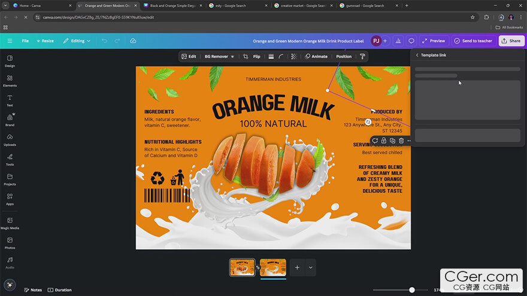The width and height of the screenshot is (527, 296).
Task: Select the second page thumbnail
Action: click(x=272, y=267)
